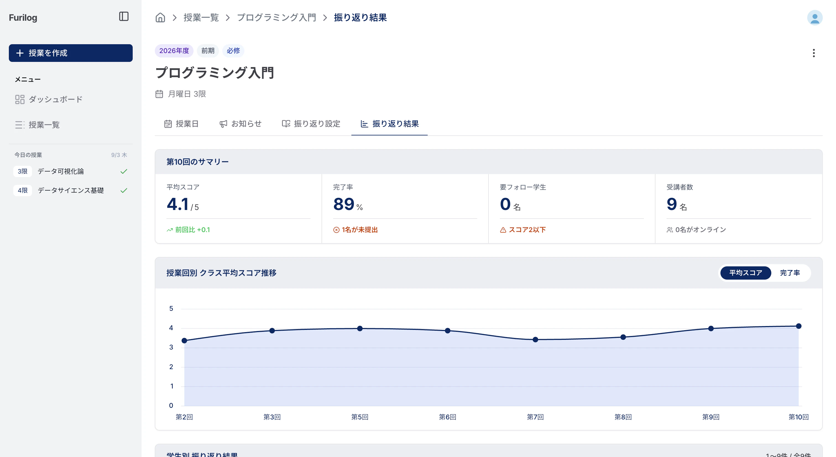The height and width of the screenshot is (457, 836).
Task: Click the 第7回 data point on chart
Action: [535, 340]
